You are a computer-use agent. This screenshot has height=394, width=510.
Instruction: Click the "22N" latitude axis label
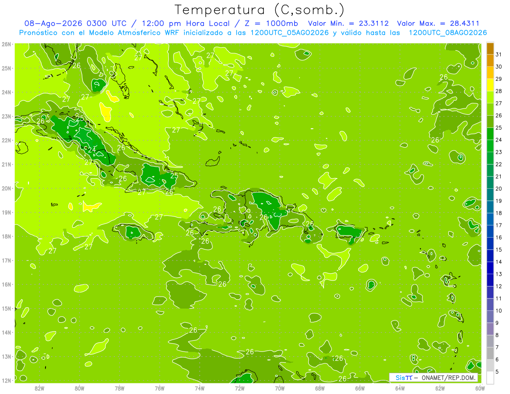(6, 140)
